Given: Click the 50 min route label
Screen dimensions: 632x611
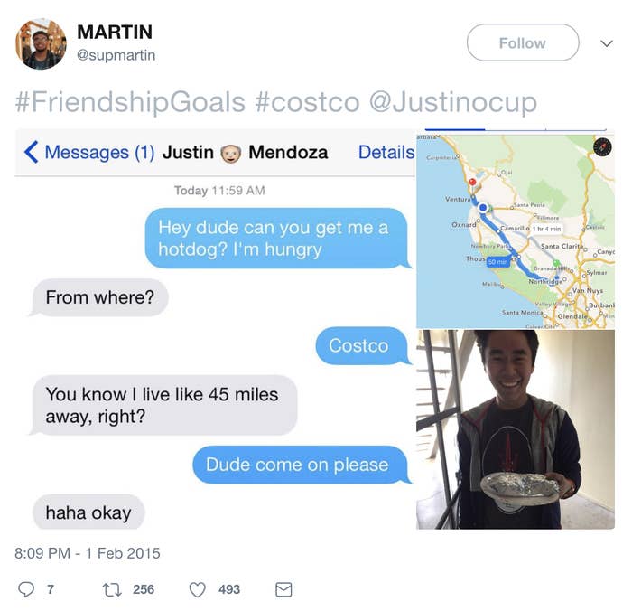Looking at the screenshot, I should pyautogui.click(x=498, y=262).
